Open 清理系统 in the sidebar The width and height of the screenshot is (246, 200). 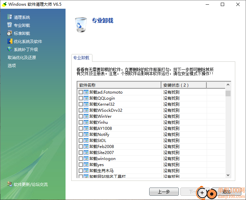22,17
